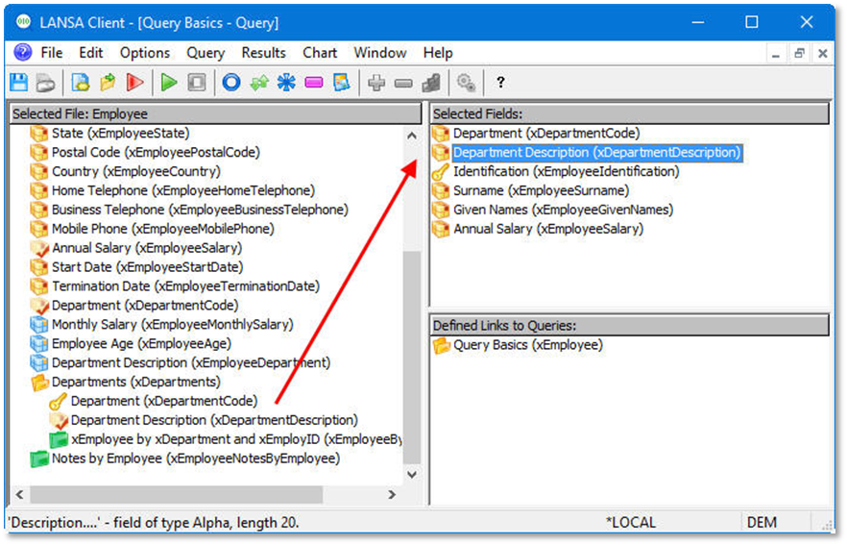The height and width of the screenshot is (545, 847).
Task: Select Department (xDepartmentCode) in Selected Fields
Action: pos(546,133)
